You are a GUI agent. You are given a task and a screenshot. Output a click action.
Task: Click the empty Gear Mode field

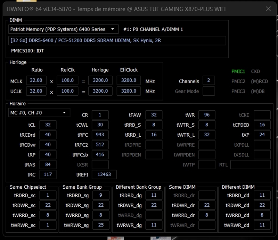(208, 91)
